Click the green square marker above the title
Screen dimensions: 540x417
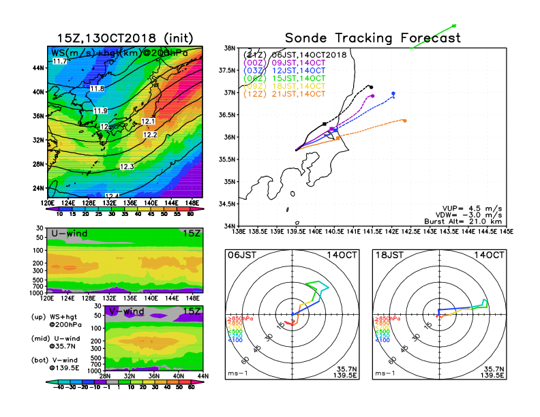[454, 25]
